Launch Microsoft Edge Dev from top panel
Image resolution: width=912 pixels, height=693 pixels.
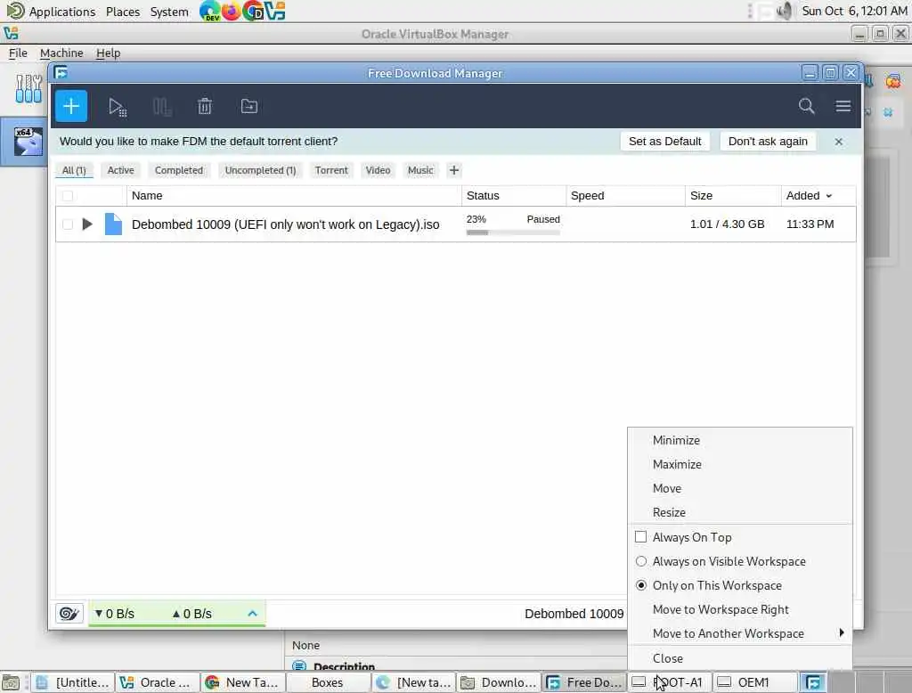(209, 11)
